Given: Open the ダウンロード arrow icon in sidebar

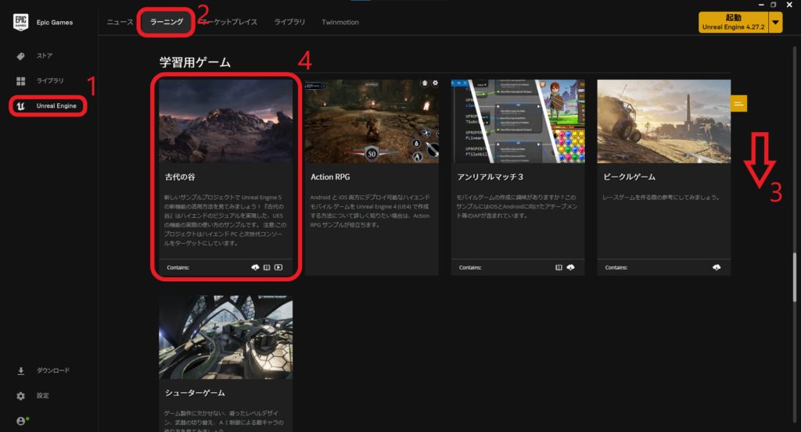Looking at the screenshot, I should coord(20,371).
